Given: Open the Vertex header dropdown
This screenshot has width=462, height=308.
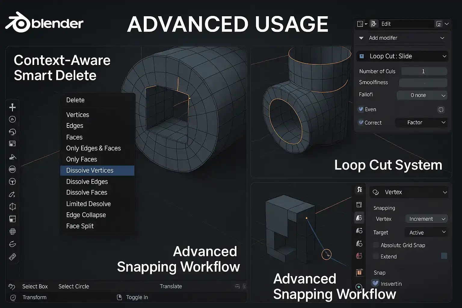Looking at the screenshot, I should [409, 192].
